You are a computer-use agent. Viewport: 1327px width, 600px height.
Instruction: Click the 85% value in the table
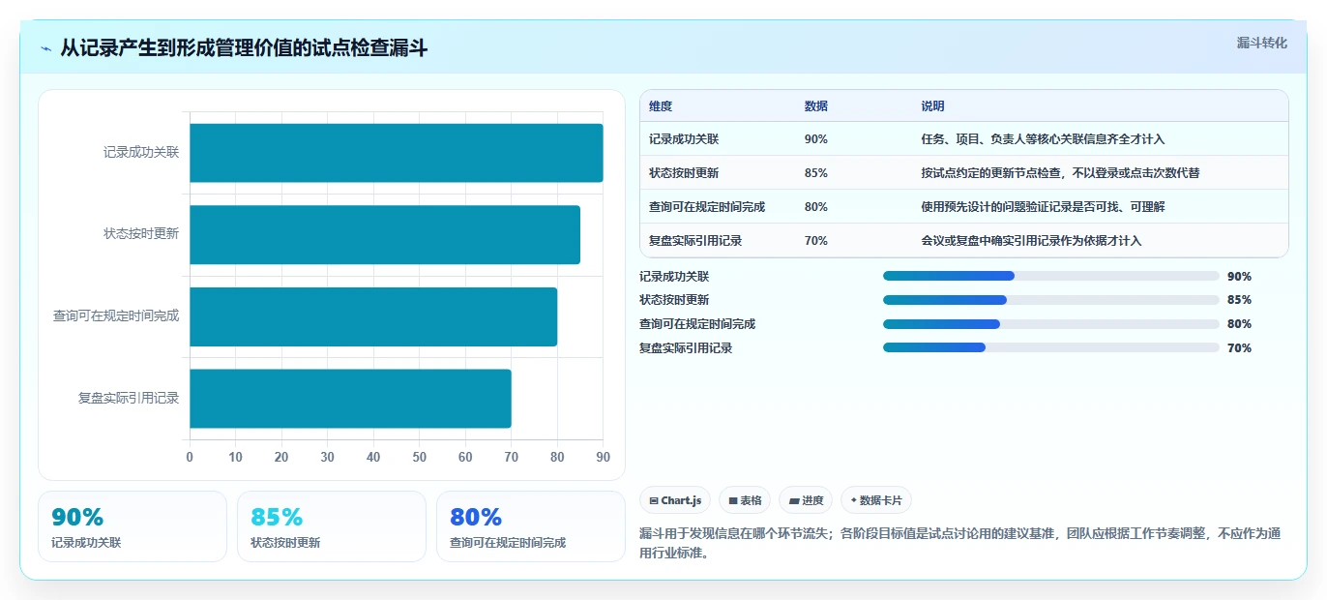click(x=816, y=173)
